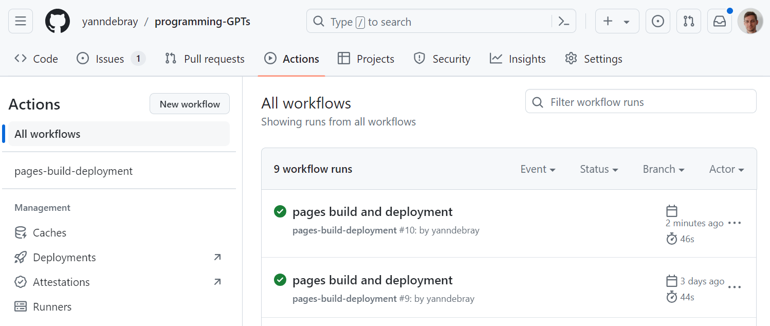Open the command palette icon
Viewport: 770px width, 326px height.
pos(564,22)
